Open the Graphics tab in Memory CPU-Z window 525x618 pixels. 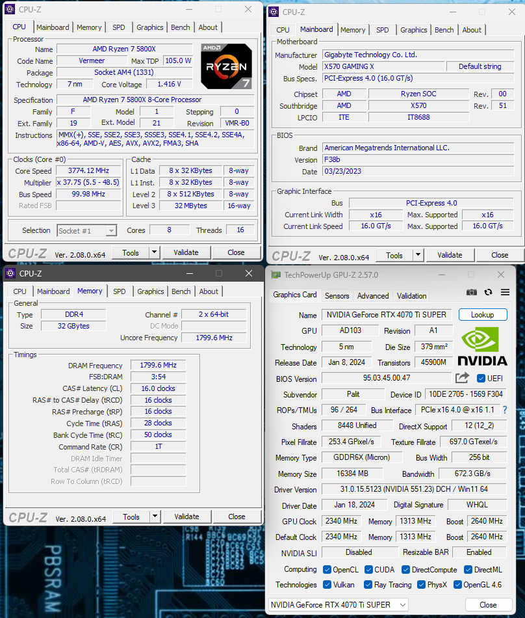coord(150,291)
